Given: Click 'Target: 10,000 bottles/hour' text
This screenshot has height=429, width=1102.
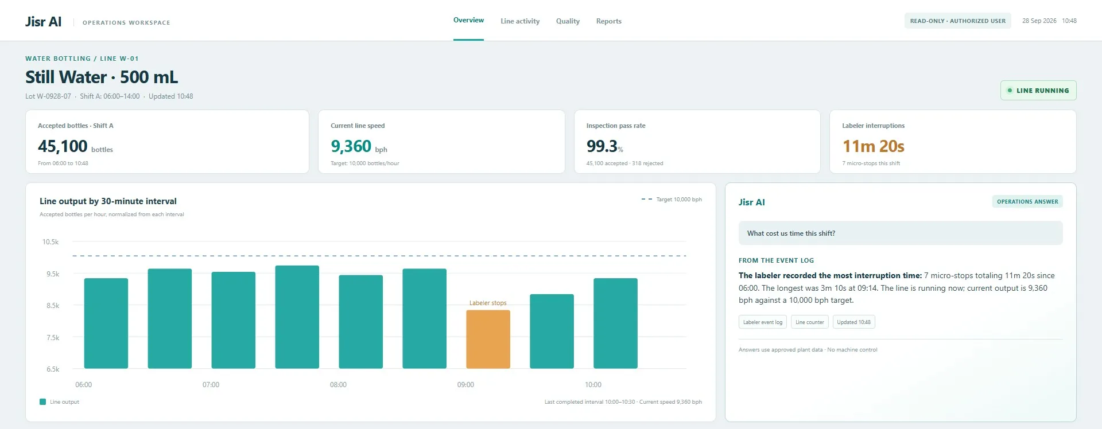Looking at the screenshot, I should (364, 163).
